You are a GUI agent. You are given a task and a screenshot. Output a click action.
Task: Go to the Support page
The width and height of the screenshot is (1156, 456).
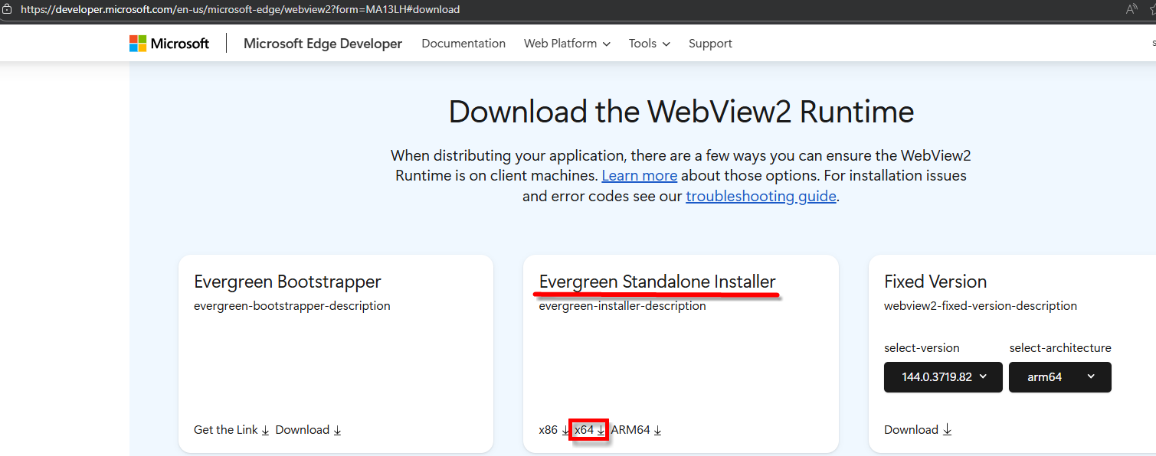click(x=710, y=44)
